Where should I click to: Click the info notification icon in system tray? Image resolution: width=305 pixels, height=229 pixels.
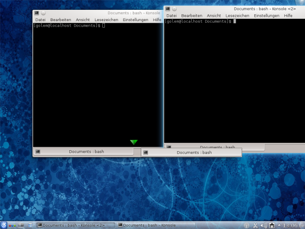246,226
